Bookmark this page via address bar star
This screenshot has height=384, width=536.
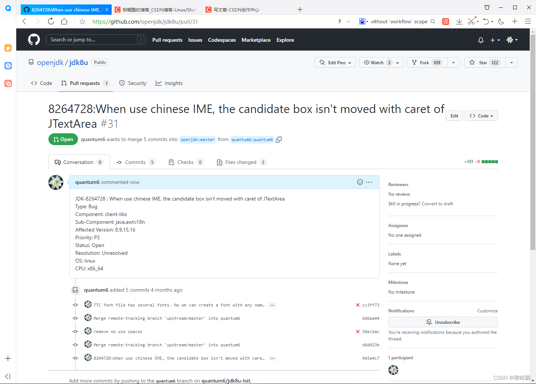(82, 21)
